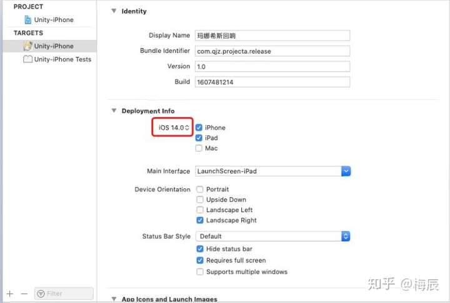Toggle Hide status bar option

(200, 249)
